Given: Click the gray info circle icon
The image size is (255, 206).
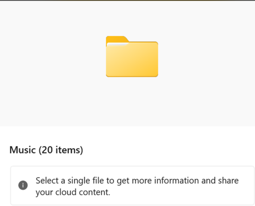Looking at the screenshot, I should (23, 185).
